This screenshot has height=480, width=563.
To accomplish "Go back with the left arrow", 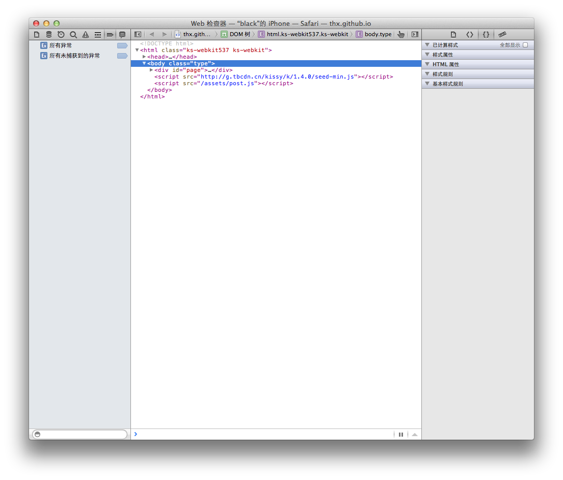I will pos(152,35).
